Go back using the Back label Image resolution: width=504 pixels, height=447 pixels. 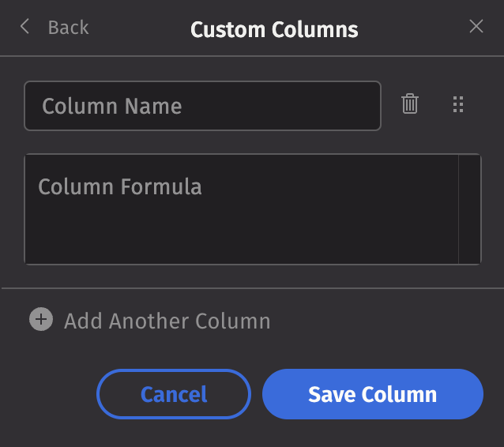(x=68, y=28)
